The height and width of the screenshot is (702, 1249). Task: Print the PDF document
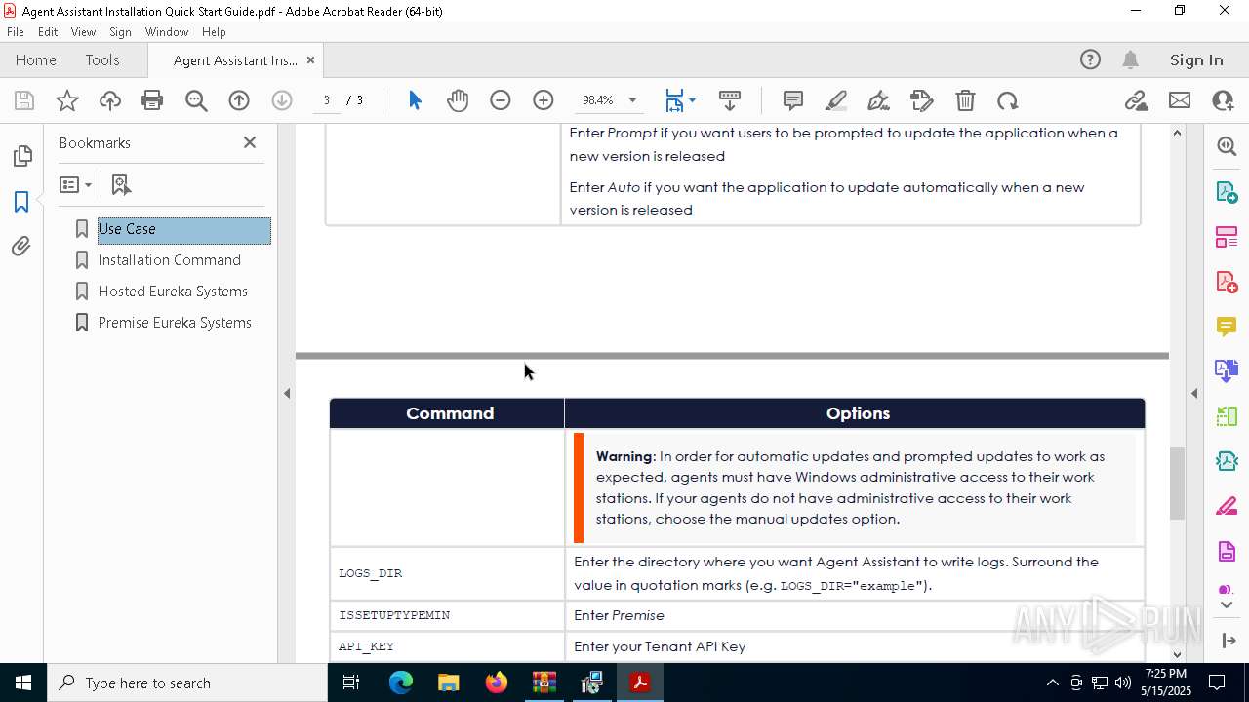(152, 100)
